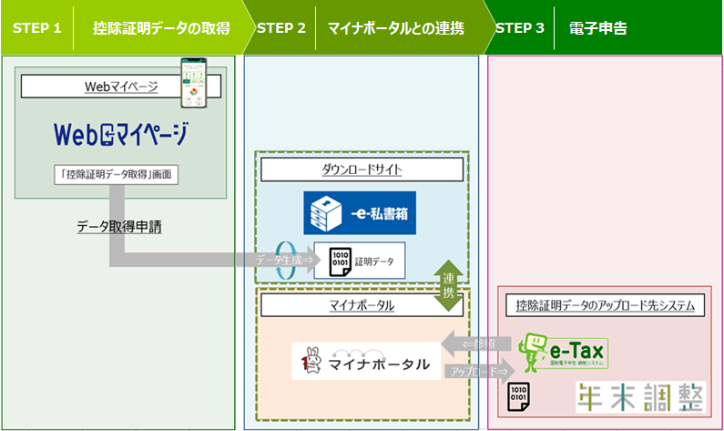This screenshot has height=431, width=724.
Task: Click the 年末調整 logo
Action: click(x=641, y=397)
